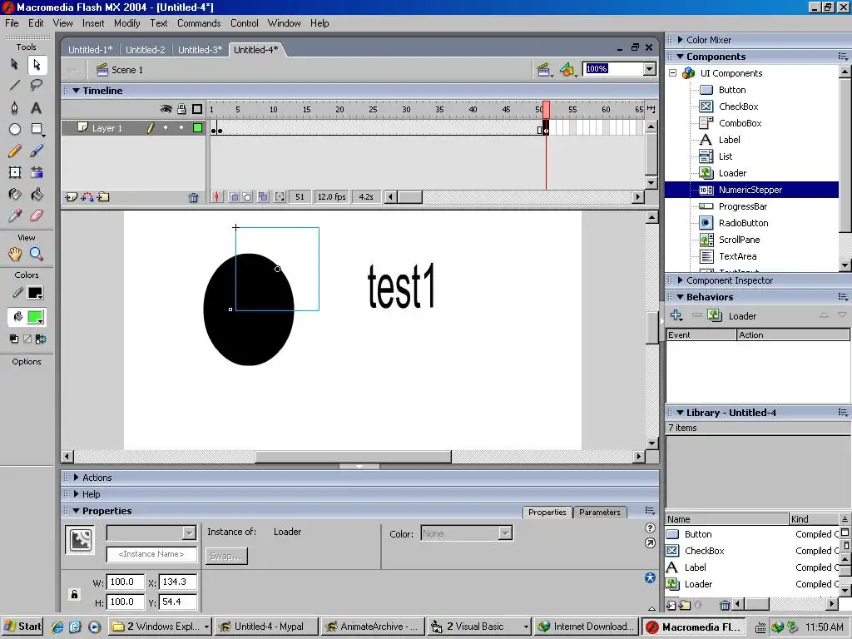
Task: Select the Eraser tool
Action: pos(37,215)
